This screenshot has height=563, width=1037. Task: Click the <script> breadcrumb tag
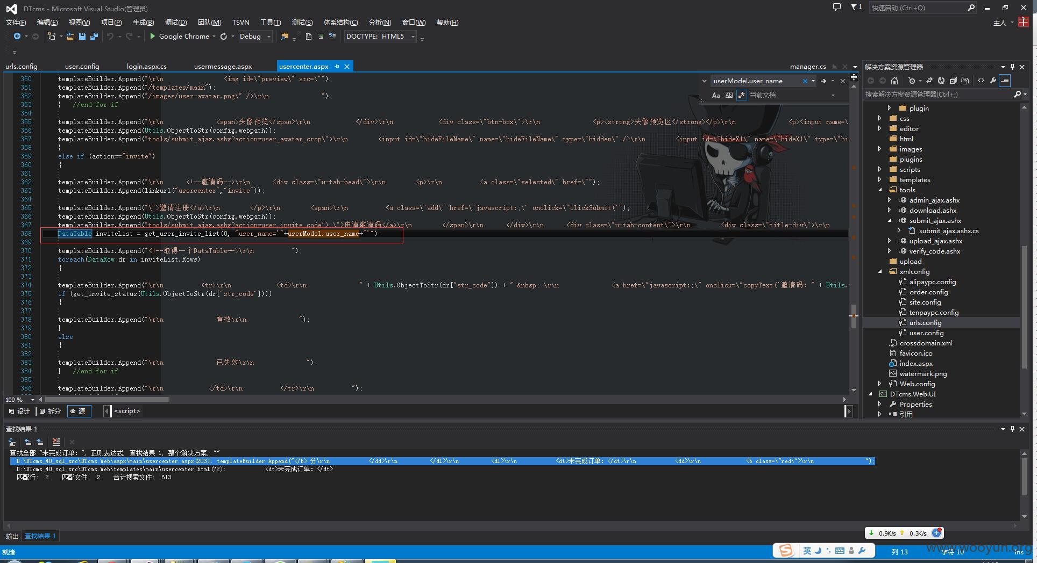click(127, 411)
